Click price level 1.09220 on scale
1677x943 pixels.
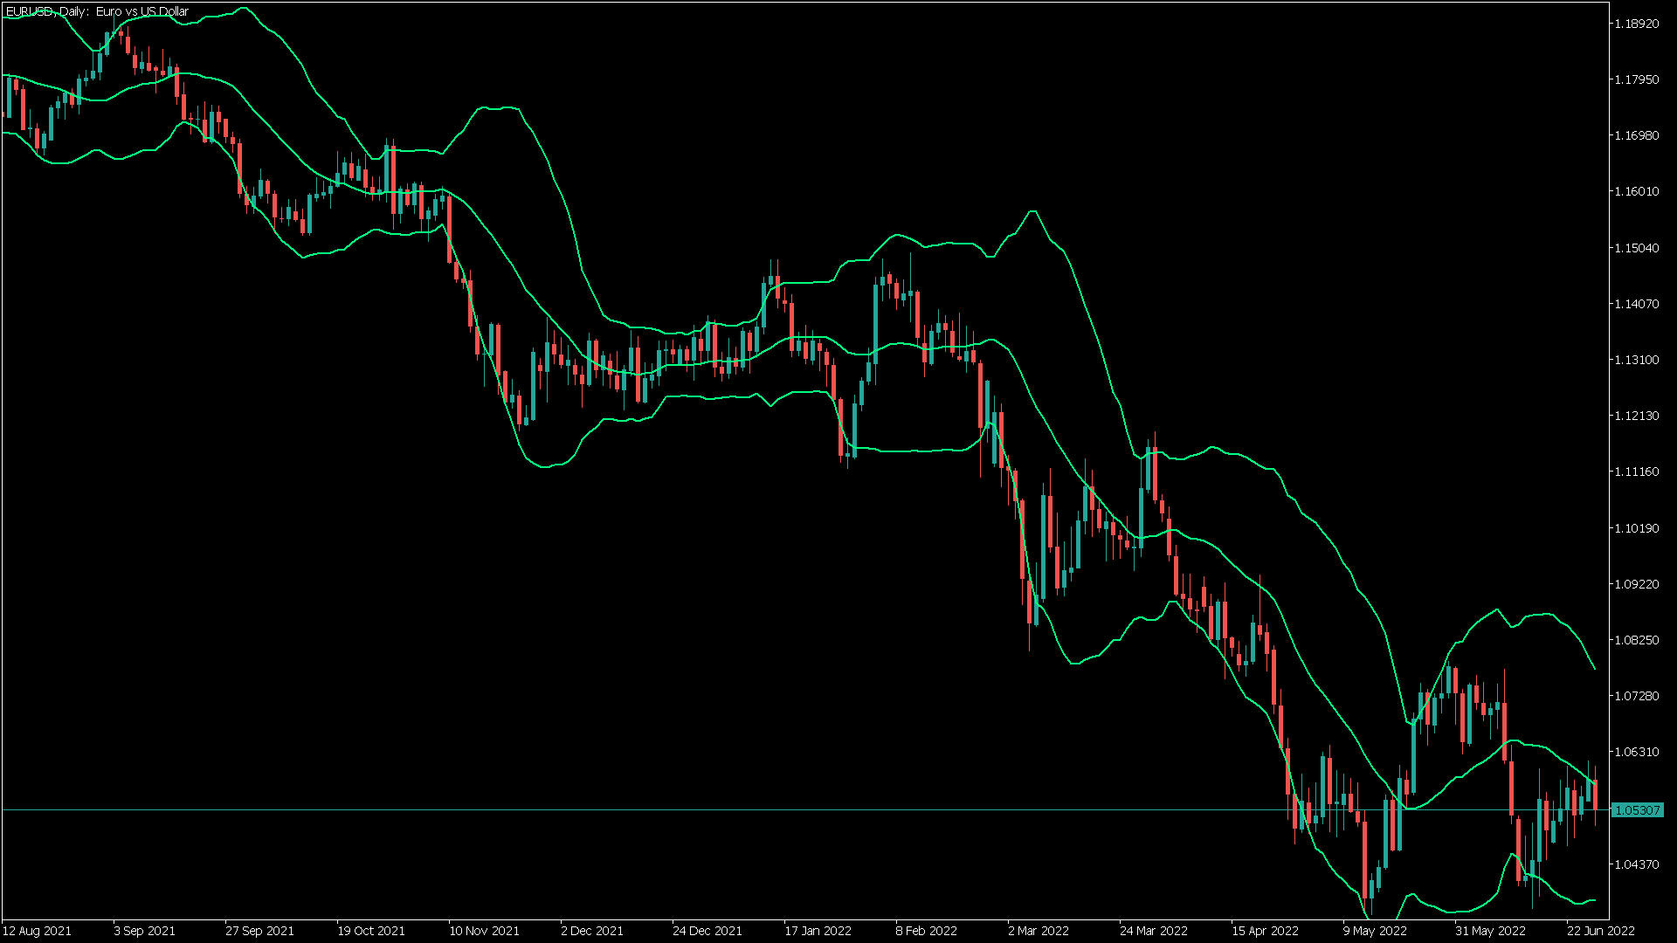(1637, 584)
